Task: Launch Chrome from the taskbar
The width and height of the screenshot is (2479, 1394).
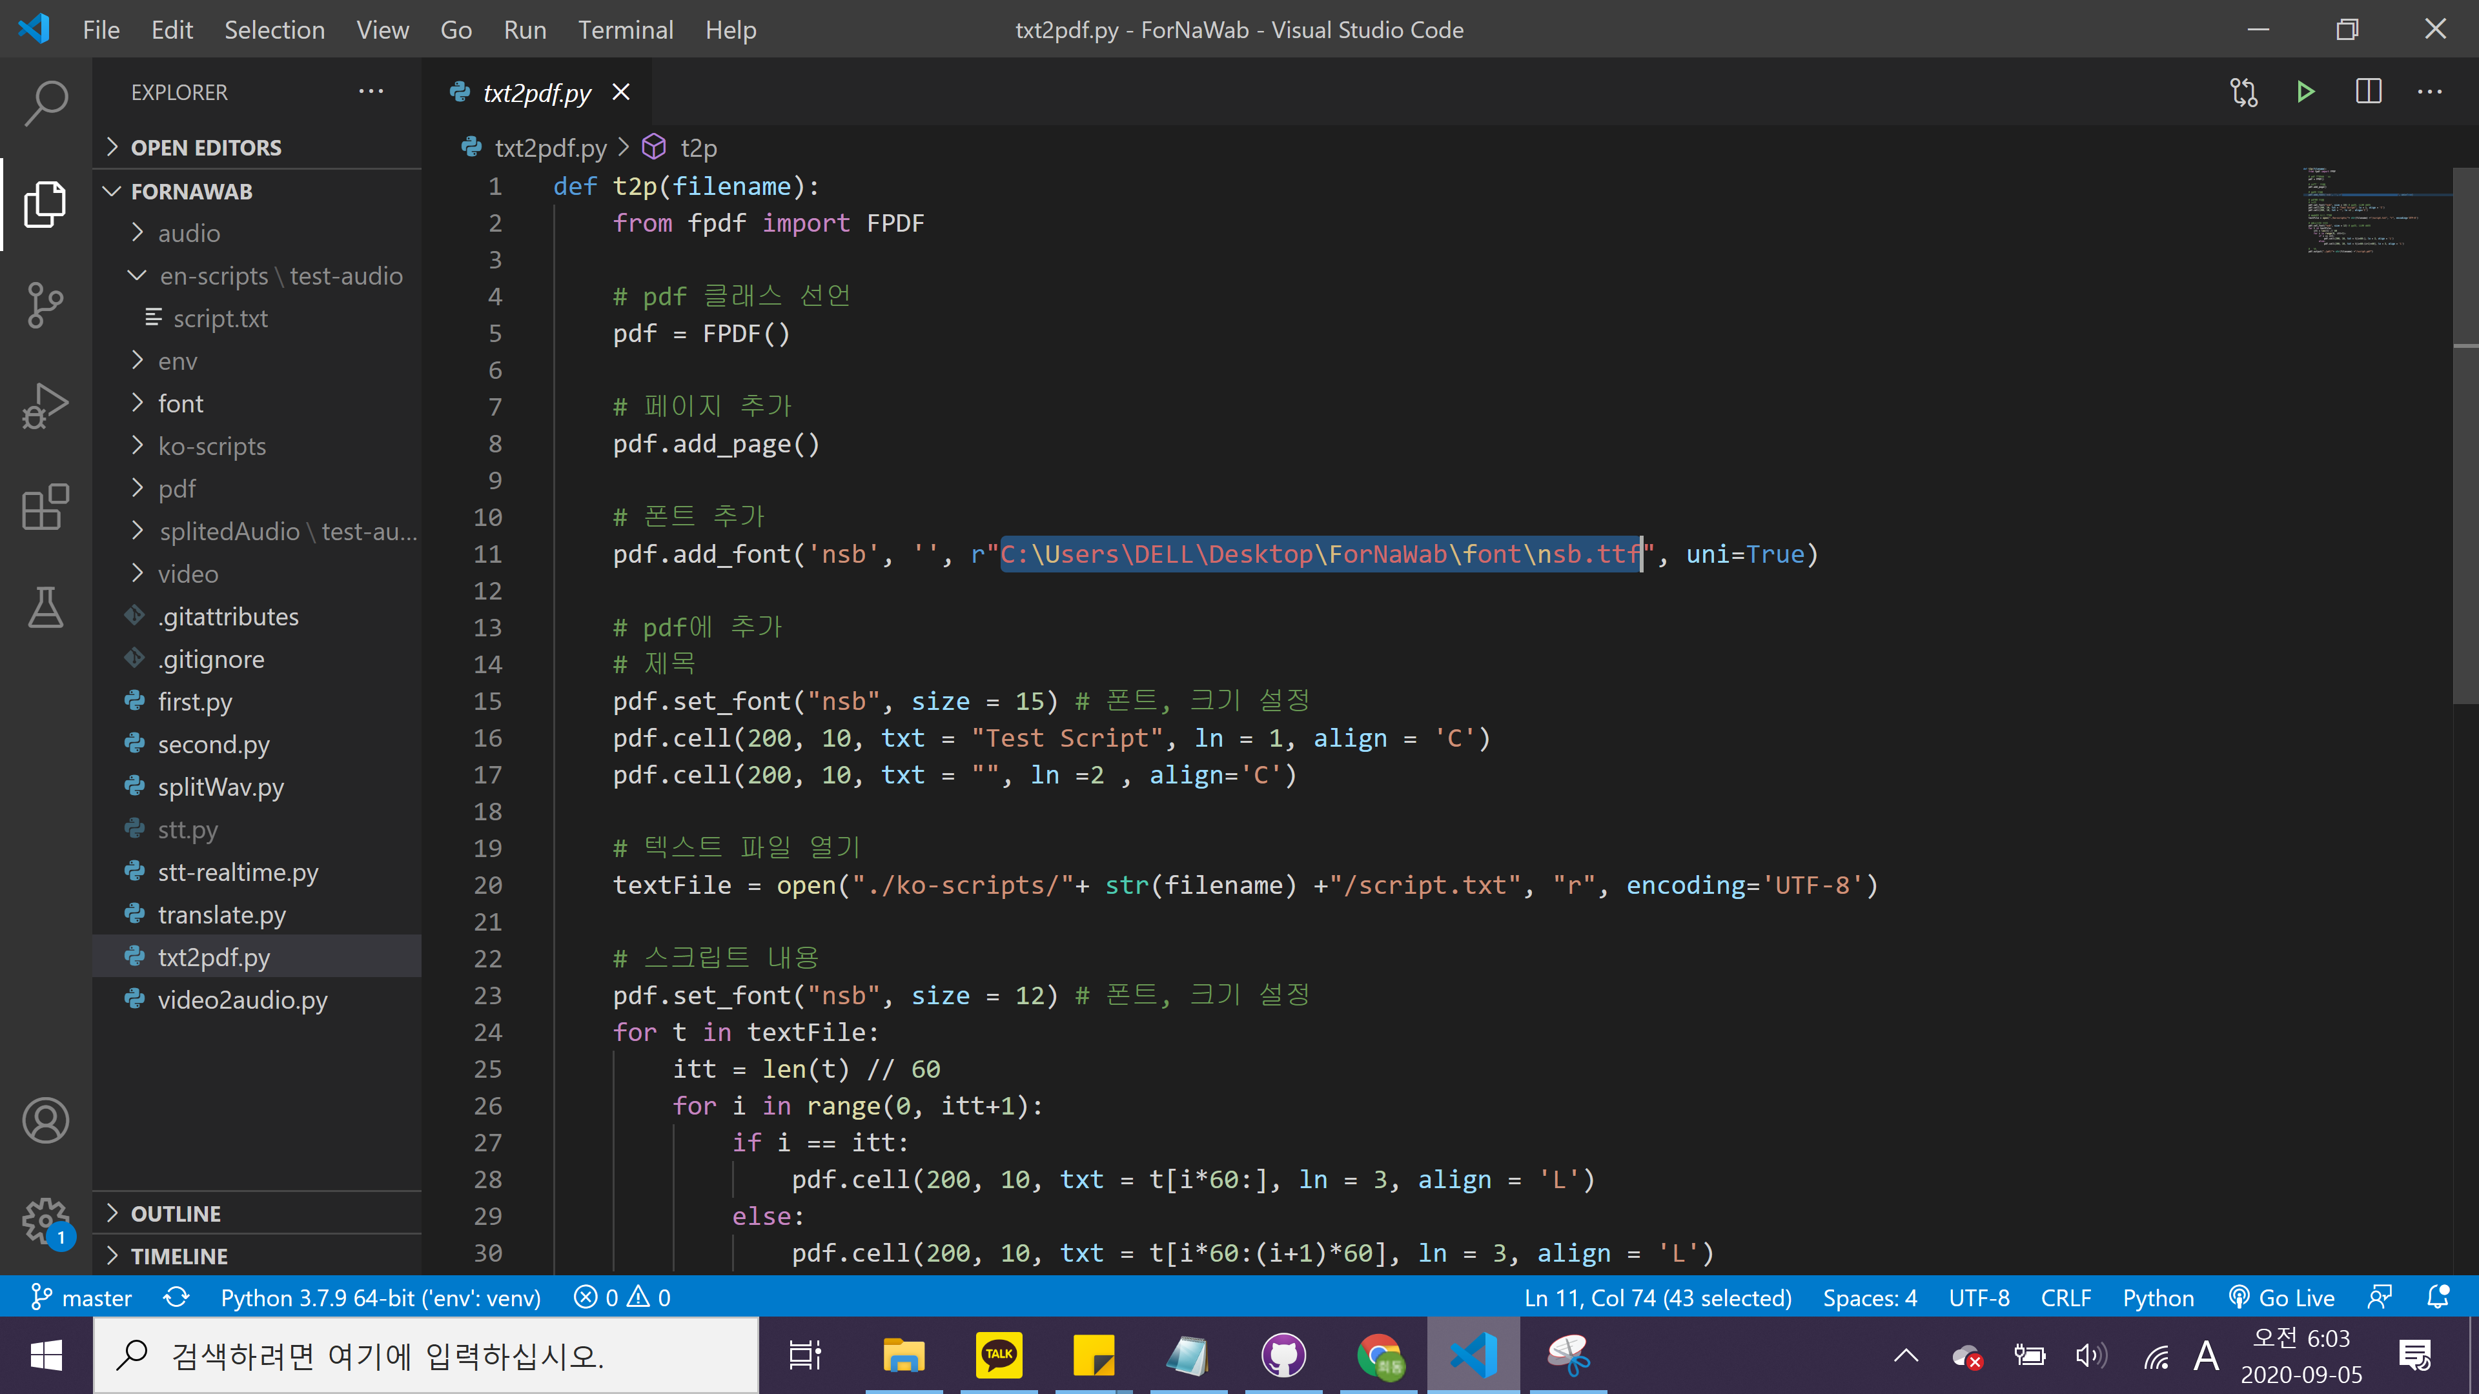Action: [x=1378, y=1355]
